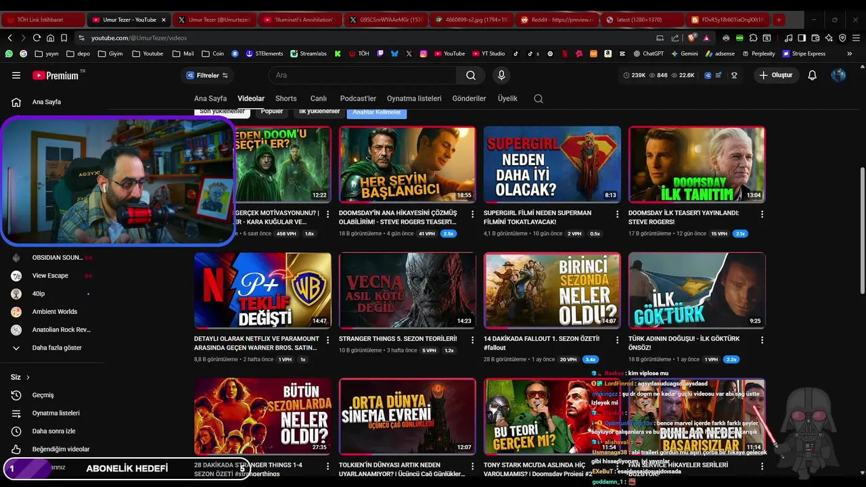This screenshot has height=487, width=866.
Task: Open new browser tab with plus
Action: click(x=779, y=20)
